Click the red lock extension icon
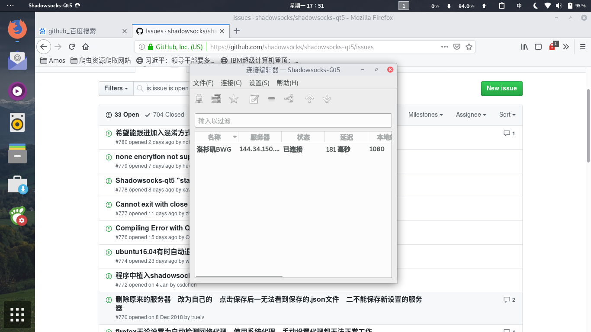Image resolution: width=591 pixels, height=332 pixels. [x=552, y=47]
